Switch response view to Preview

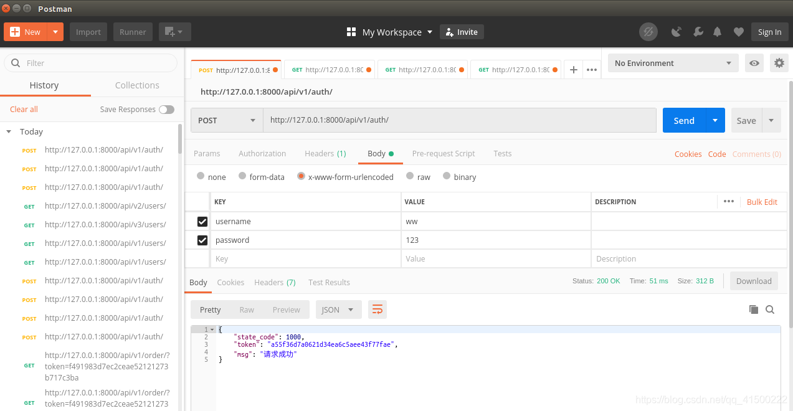(287, 309)
